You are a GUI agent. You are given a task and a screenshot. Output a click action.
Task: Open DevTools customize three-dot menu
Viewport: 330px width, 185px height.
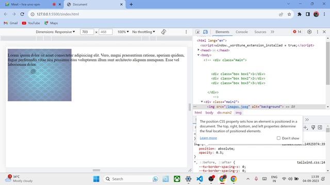(x=318, y=32)
